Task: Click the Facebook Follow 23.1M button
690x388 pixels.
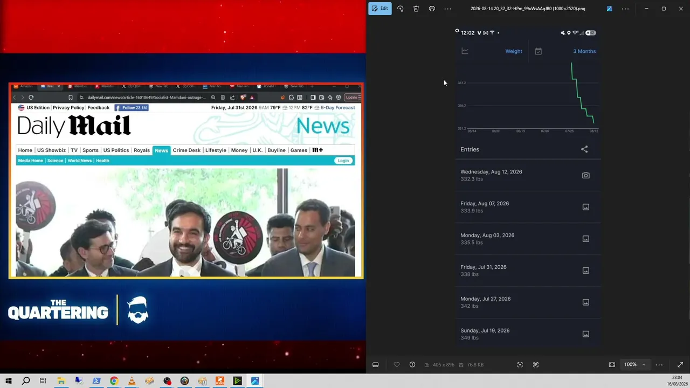Action: (131, 108)
